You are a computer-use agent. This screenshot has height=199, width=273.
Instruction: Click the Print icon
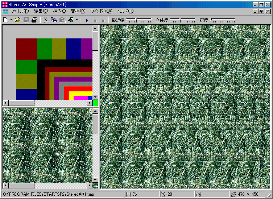pyautogui.click(x=34, y=20)
